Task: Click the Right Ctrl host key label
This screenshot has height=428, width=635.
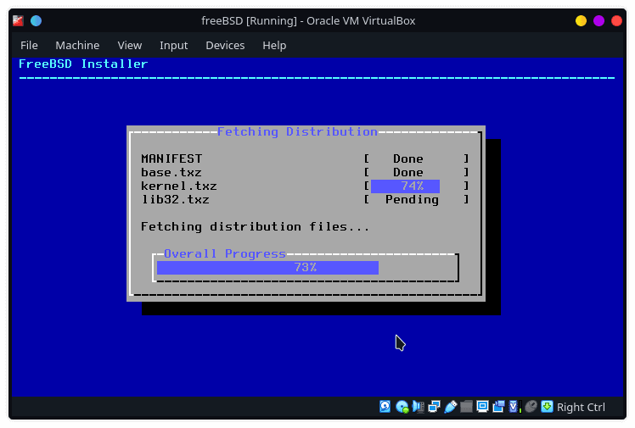Action: [581, 407]
